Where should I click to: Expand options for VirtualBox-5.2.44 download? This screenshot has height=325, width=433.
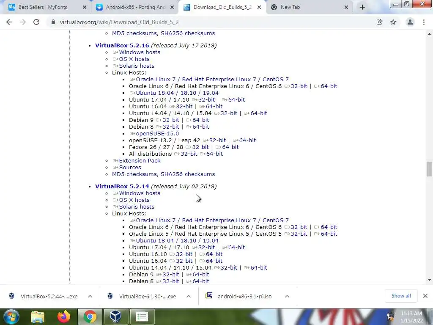90,296
